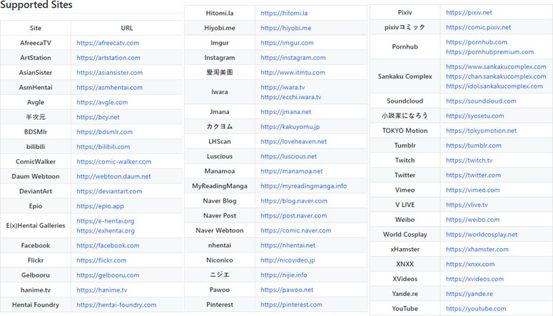This screenshot has height=316, width=553.
Task: Follow the https://vimeo.com link
Action: tap(472, 190)
